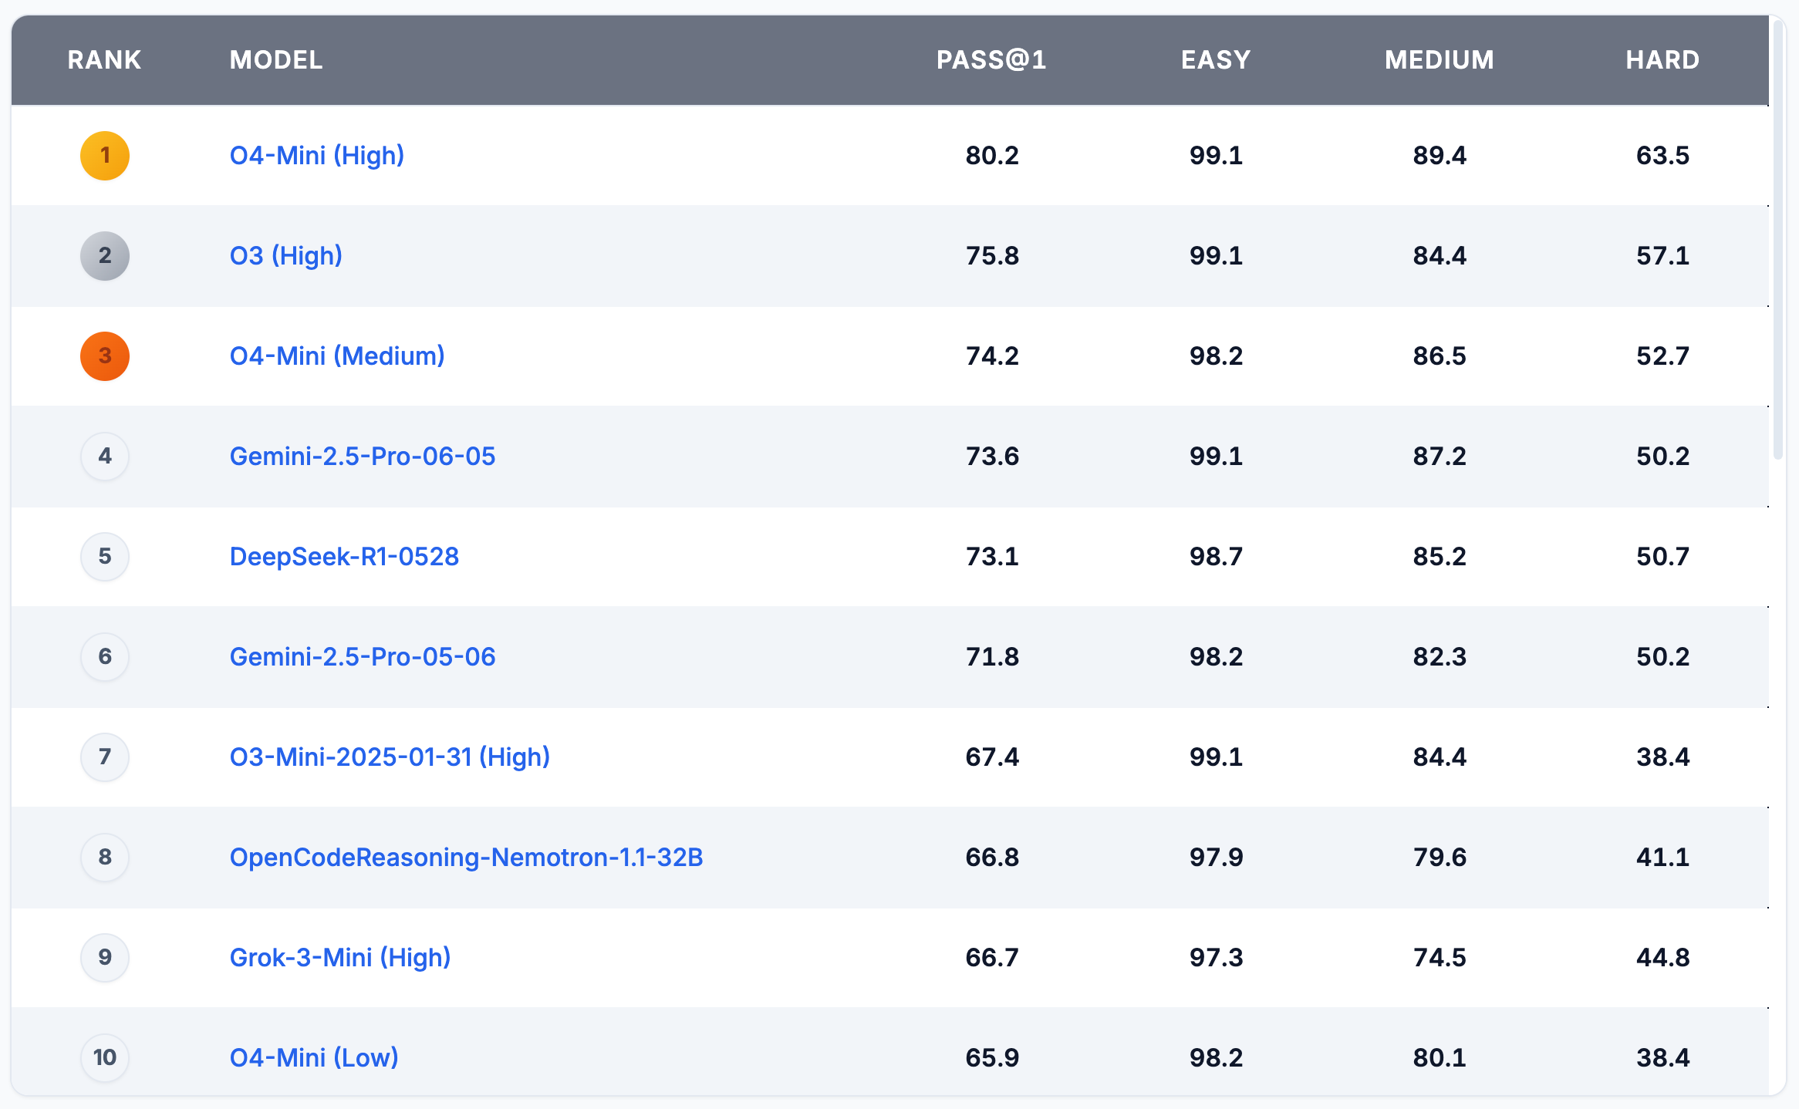Viewport: 1799px width, 1109px height.
Task: Click the MODEL column header
Action: click(276, 60)
